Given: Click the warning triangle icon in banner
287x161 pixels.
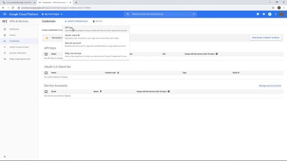Looking at the screenshot, I should pyautogui.click(x=47, y=38).
